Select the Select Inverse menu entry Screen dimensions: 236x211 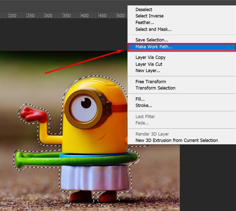(x=149, y=16)
